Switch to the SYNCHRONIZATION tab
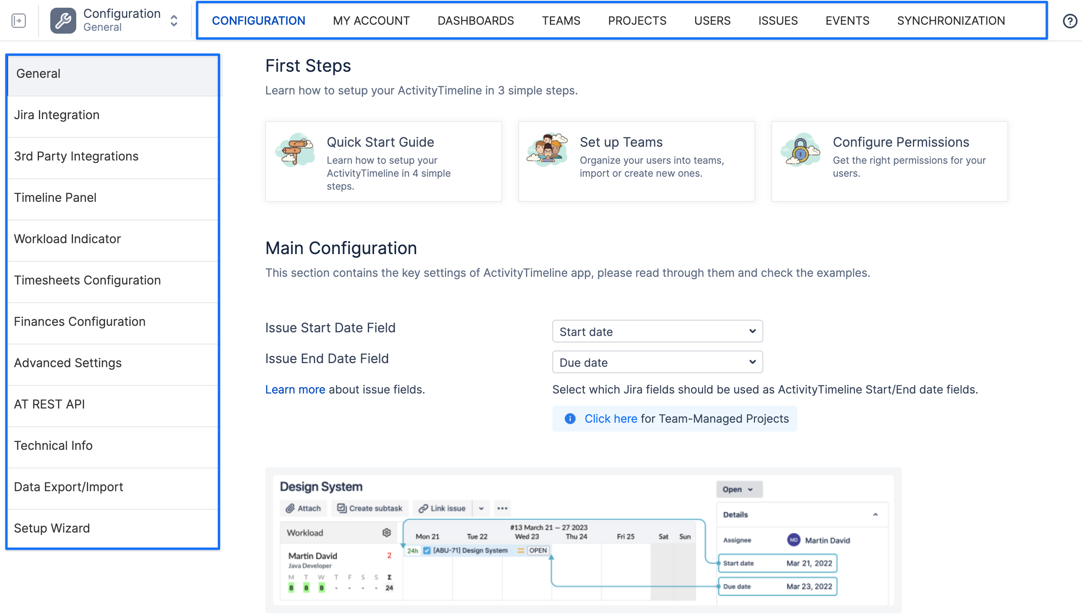Viewport: 1082px width, 616px height. pyautogui.click(x=951, y=20)
